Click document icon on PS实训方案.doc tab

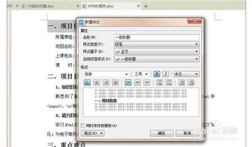click(x=24, y=6)
